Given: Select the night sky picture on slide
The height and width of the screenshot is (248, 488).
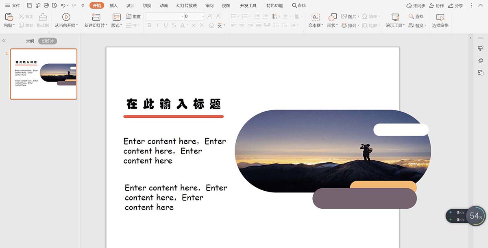Looking at the screenshot, I should (x=333, y=151).
